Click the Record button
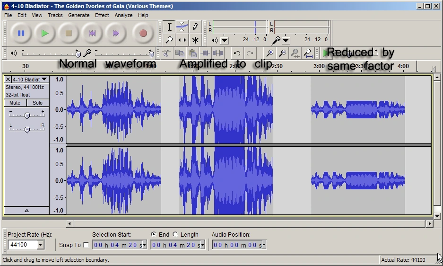 (x=143, y=33)
